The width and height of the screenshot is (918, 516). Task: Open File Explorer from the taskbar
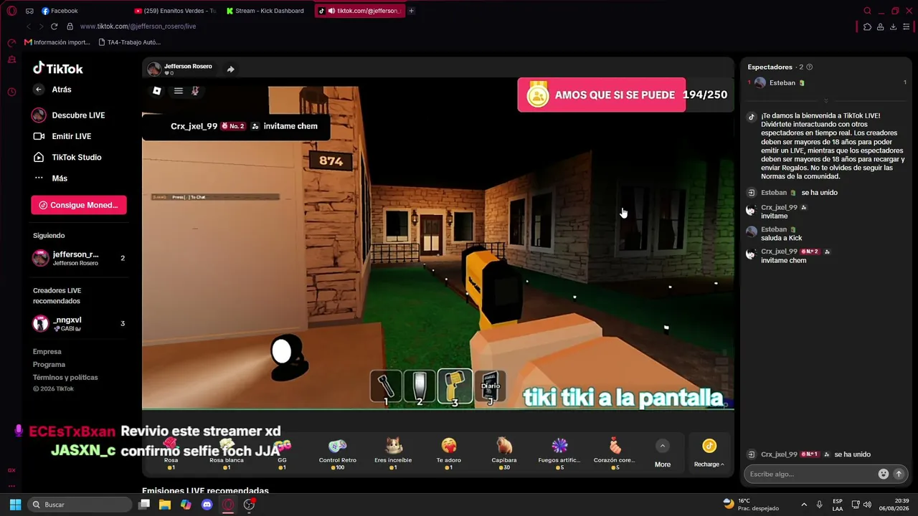165,505
